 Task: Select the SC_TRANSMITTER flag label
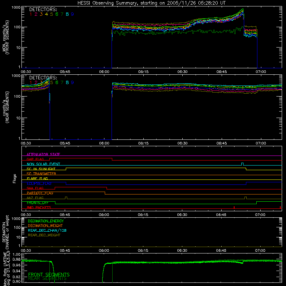point(41,174)
